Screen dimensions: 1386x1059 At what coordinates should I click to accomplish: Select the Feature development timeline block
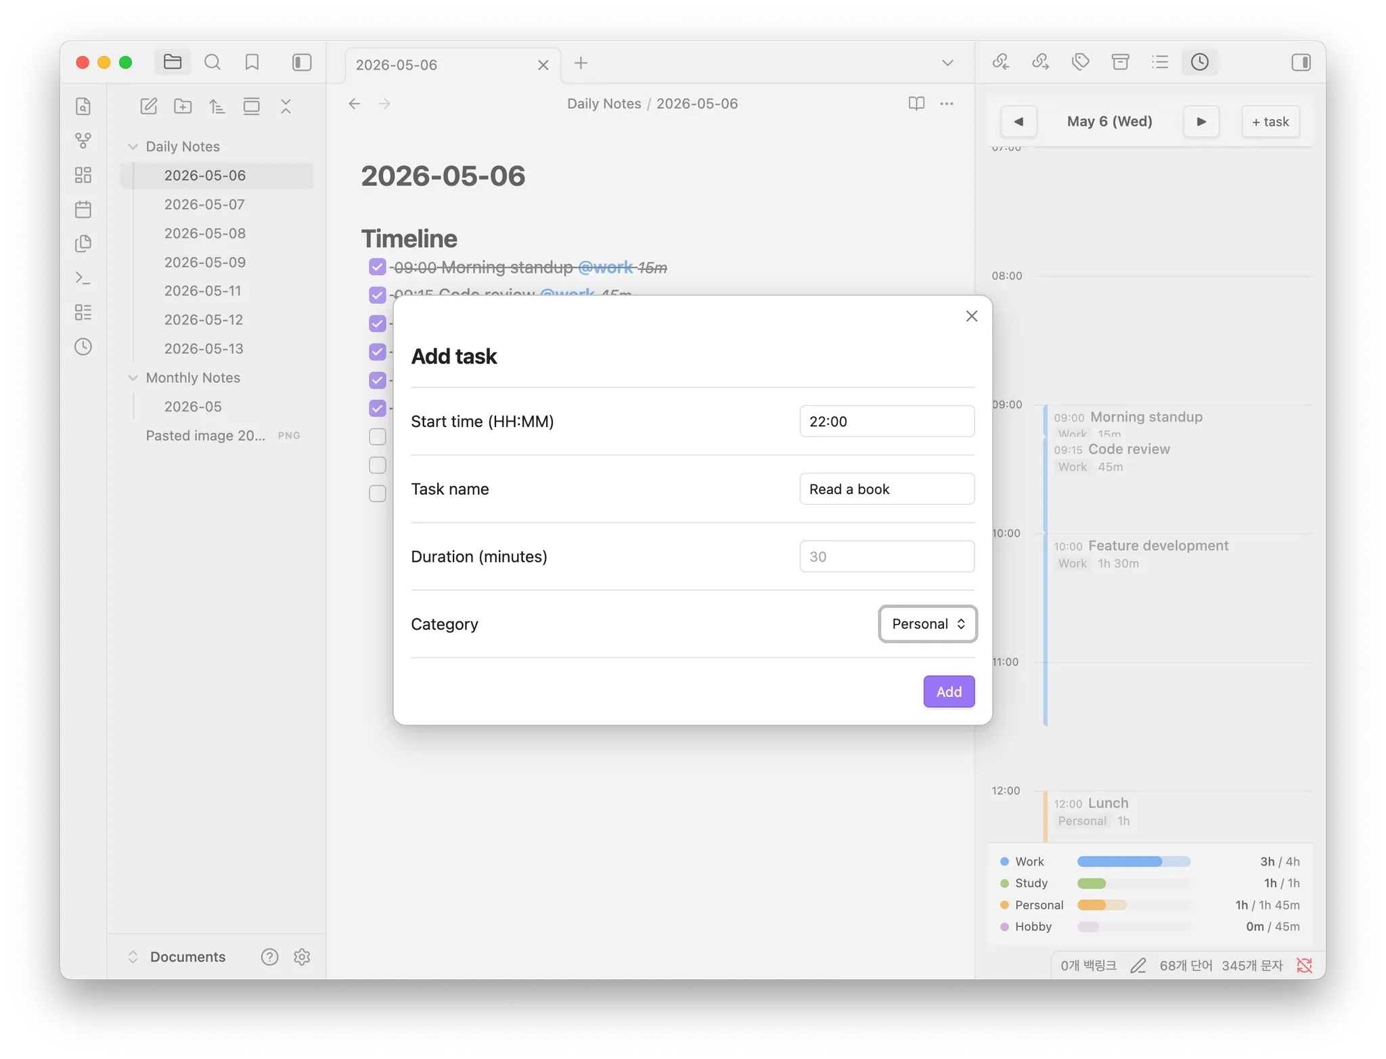[x=1178, y=629]
